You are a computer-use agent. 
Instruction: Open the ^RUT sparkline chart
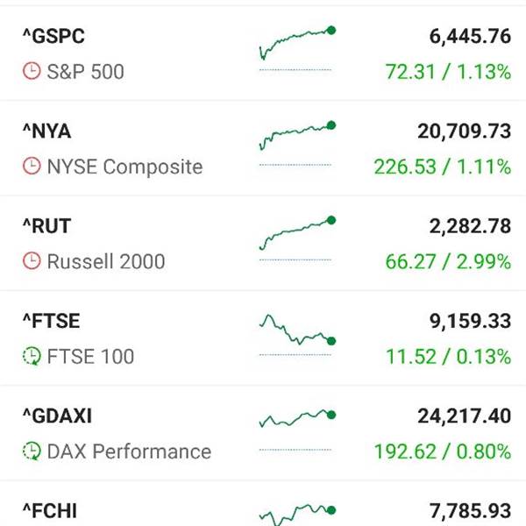tap(297, 238)
